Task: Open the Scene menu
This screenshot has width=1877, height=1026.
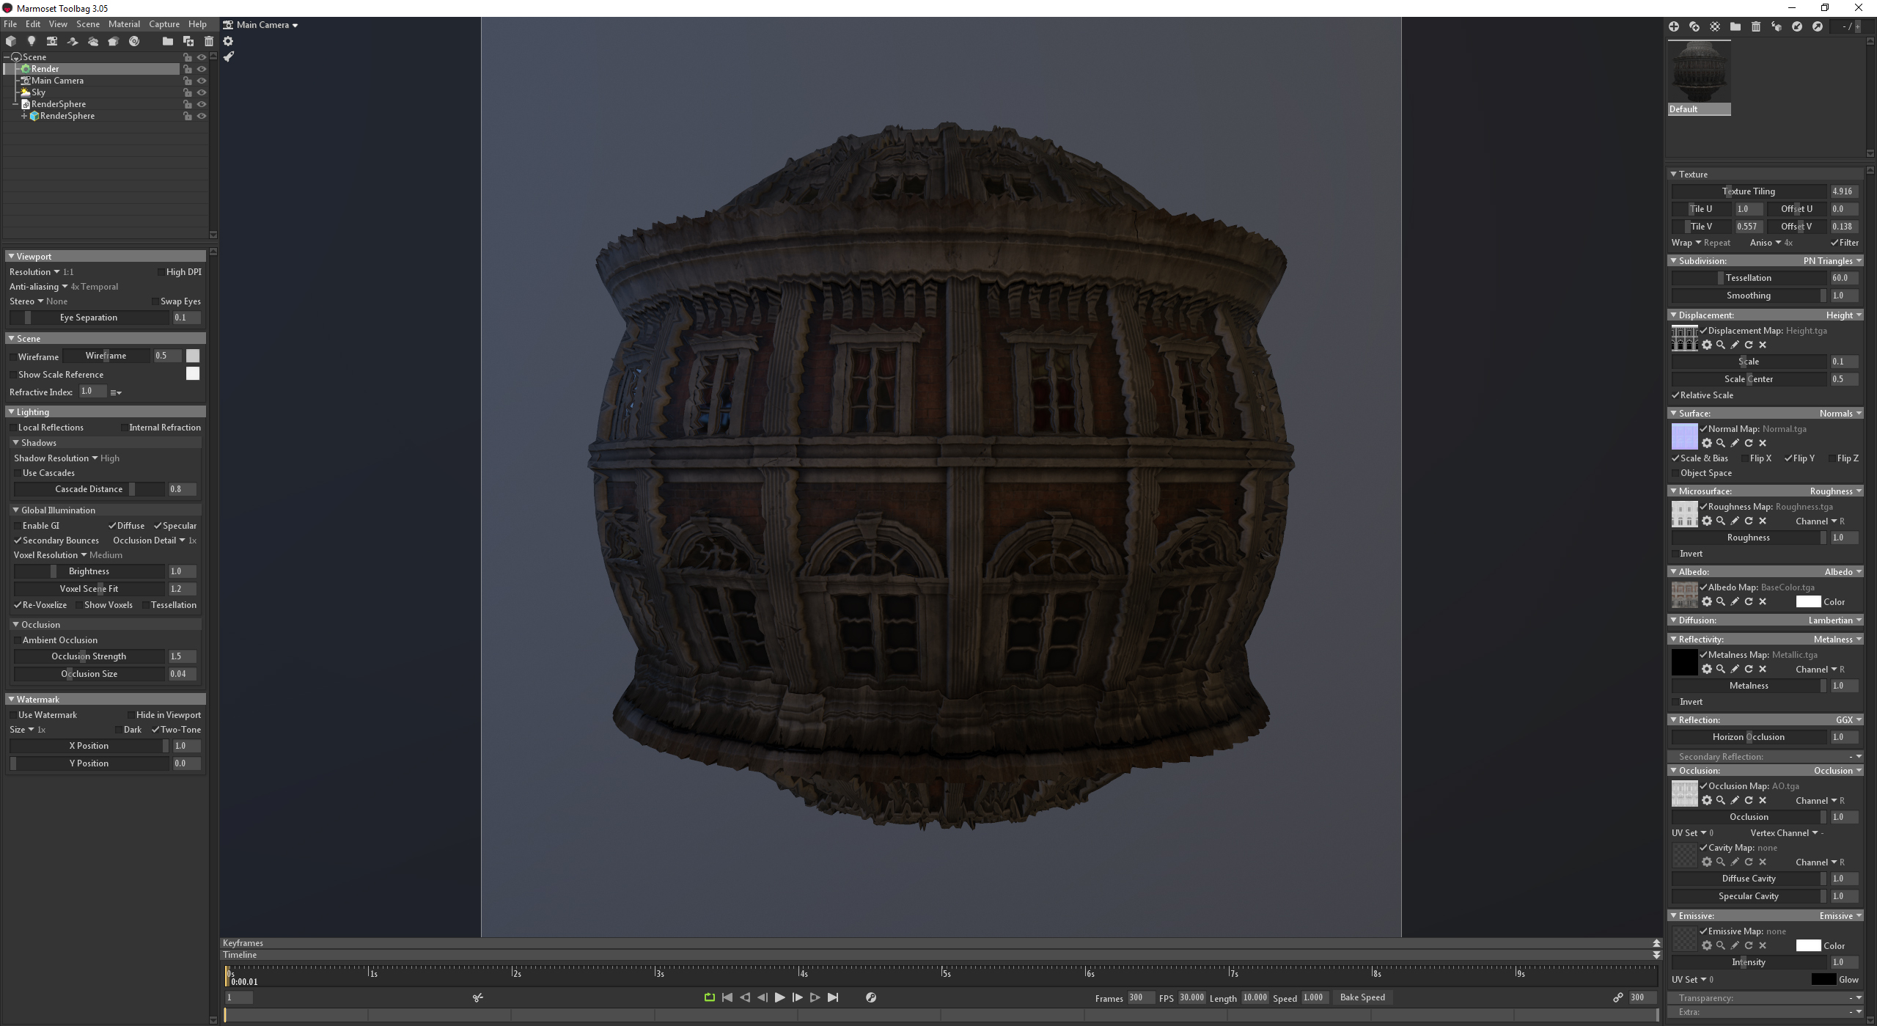Action: point(88,24)
